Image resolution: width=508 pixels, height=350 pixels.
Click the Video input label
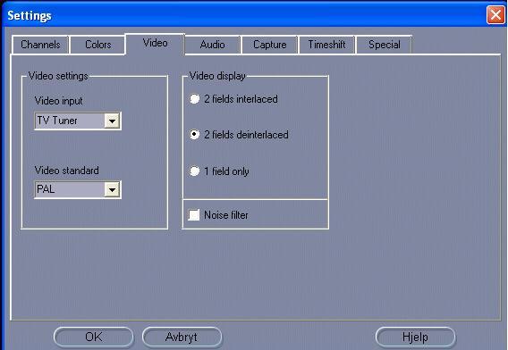(59, 101)
